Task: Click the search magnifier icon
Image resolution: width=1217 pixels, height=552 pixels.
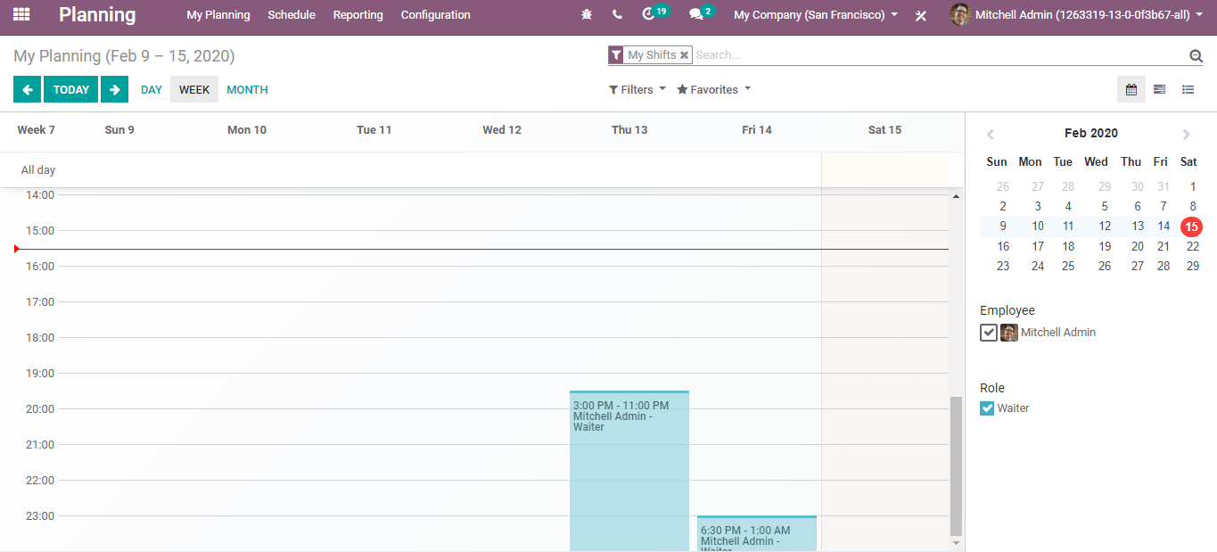Action: tap(1196, 55)
